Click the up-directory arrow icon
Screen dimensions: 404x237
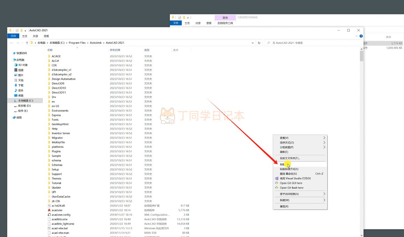click(27, 43)
